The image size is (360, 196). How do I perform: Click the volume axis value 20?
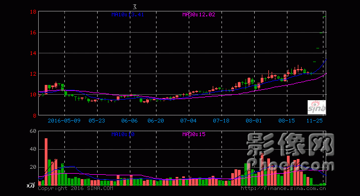33,167
